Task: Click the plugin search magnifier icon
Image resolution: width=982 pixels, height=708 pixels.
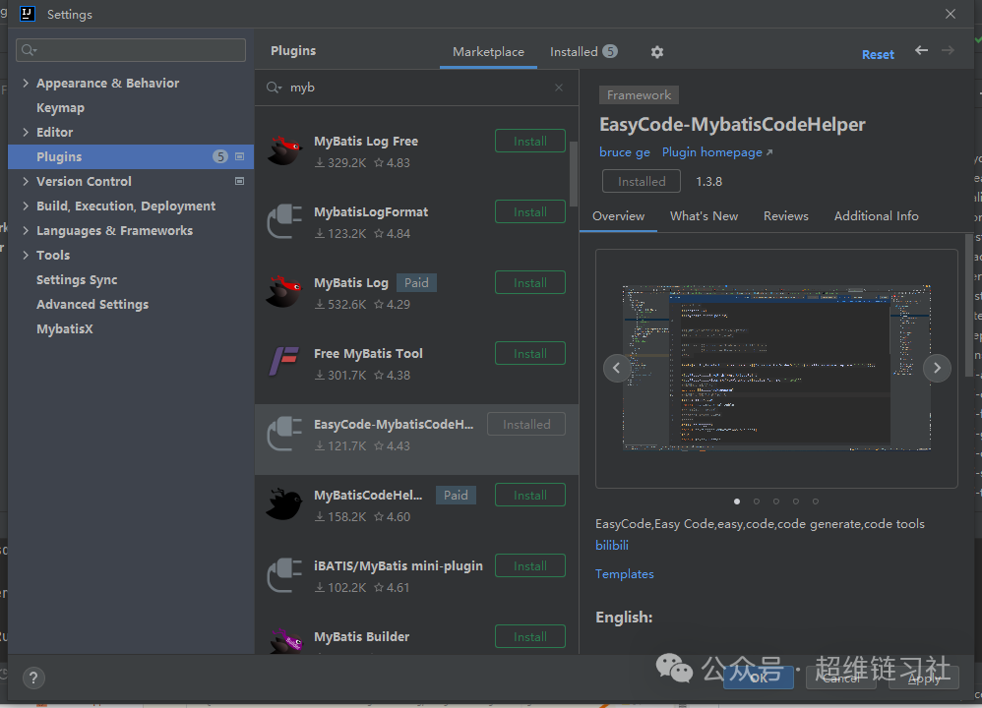Action: tap(274, 88)
